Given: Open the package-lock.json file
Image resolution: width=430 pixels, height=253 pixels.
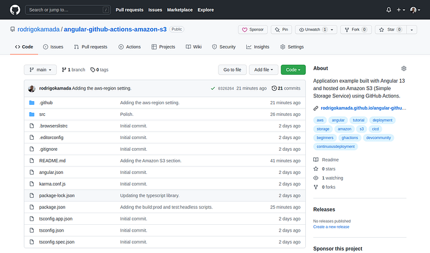Looking at the screenshot, I should coord(57,195).
